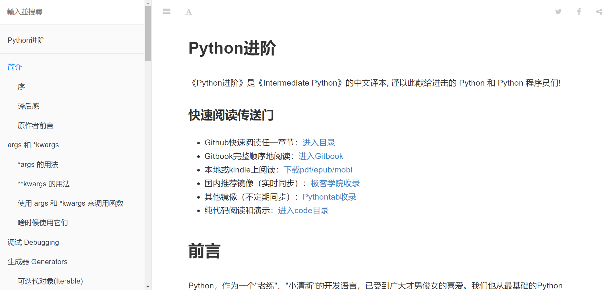Click the sidebar scrollbar thumb
The image size is (614, 290).
(x=148, y=34)
